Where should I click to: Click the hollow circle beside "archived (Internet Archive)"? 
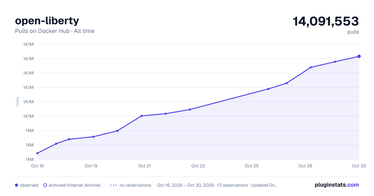click(45, 185)
